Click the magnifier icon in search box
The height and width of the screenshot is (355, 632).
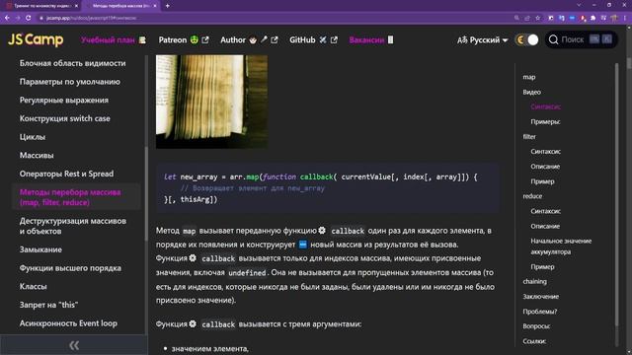(x=553, y=39)
